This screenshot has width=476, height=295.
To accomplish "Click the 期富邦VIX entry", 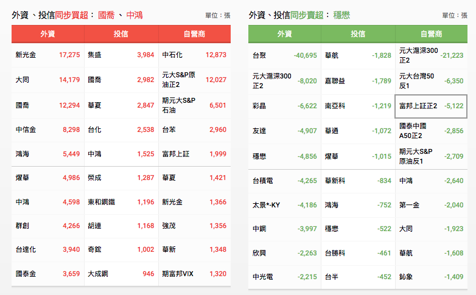I will [x=178, y=274].
